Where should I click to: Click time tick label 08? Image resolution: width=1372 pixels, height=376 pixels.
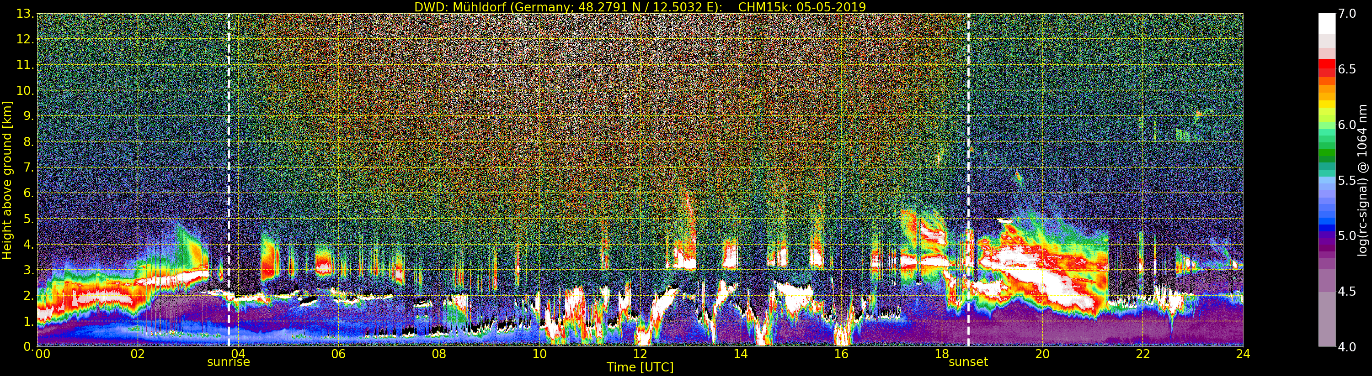pos(439,354)
